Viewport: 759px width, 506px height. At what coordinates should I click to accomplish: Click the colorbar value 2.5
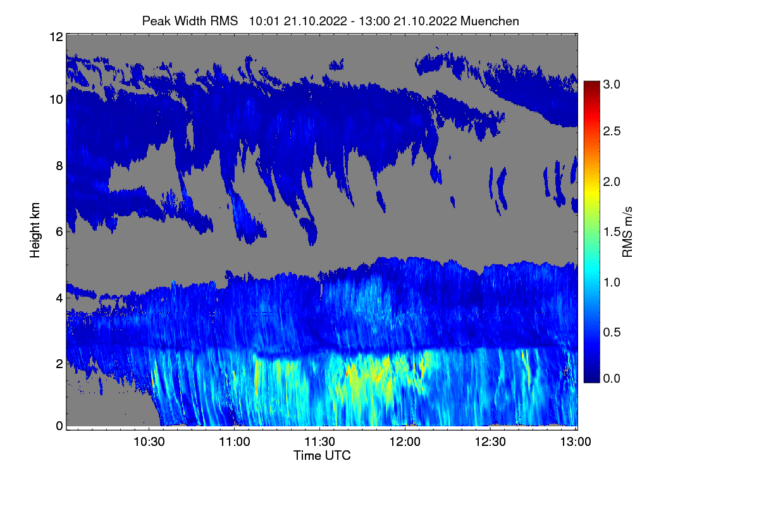click(x=612, y=131)
